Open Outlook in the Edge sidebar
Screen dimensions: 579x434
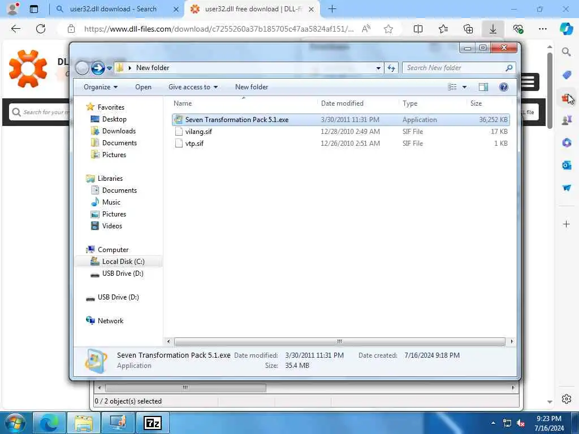tap(567, 166)
